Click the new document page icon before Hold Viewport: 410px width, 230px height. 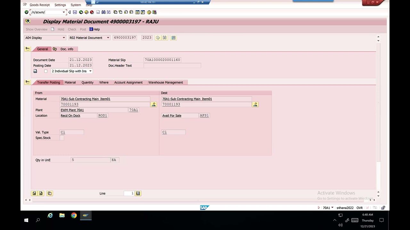pos(53,29)
